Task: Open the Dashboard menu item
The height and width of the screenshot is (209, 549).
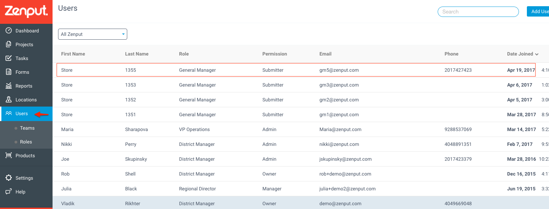Action: [x=27, y=31]
